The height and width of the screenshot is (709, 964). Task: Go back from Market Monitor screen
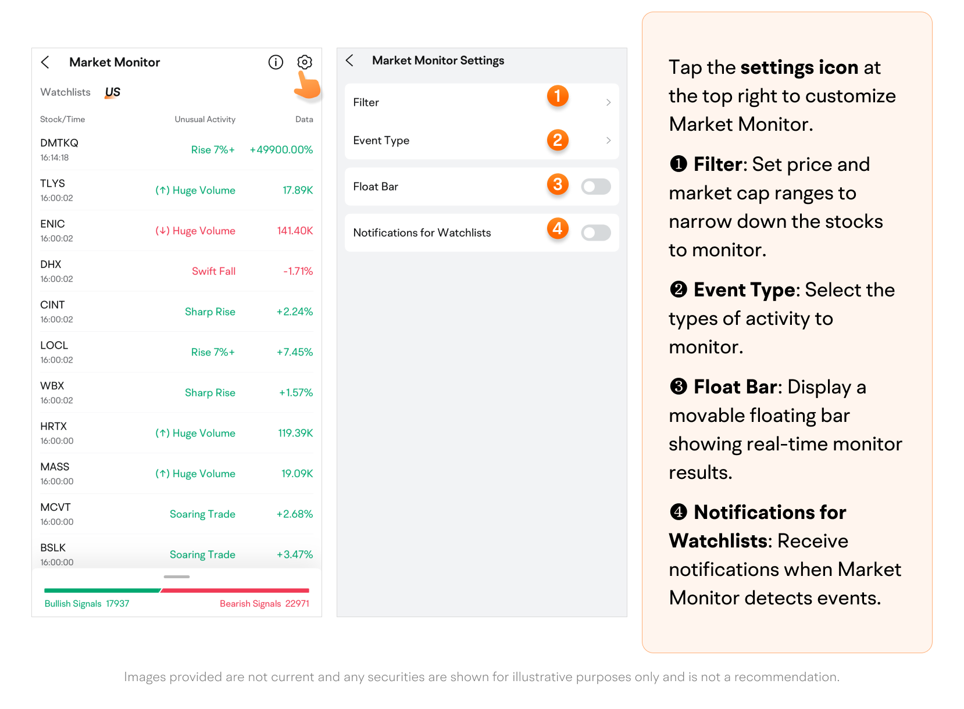45,62
